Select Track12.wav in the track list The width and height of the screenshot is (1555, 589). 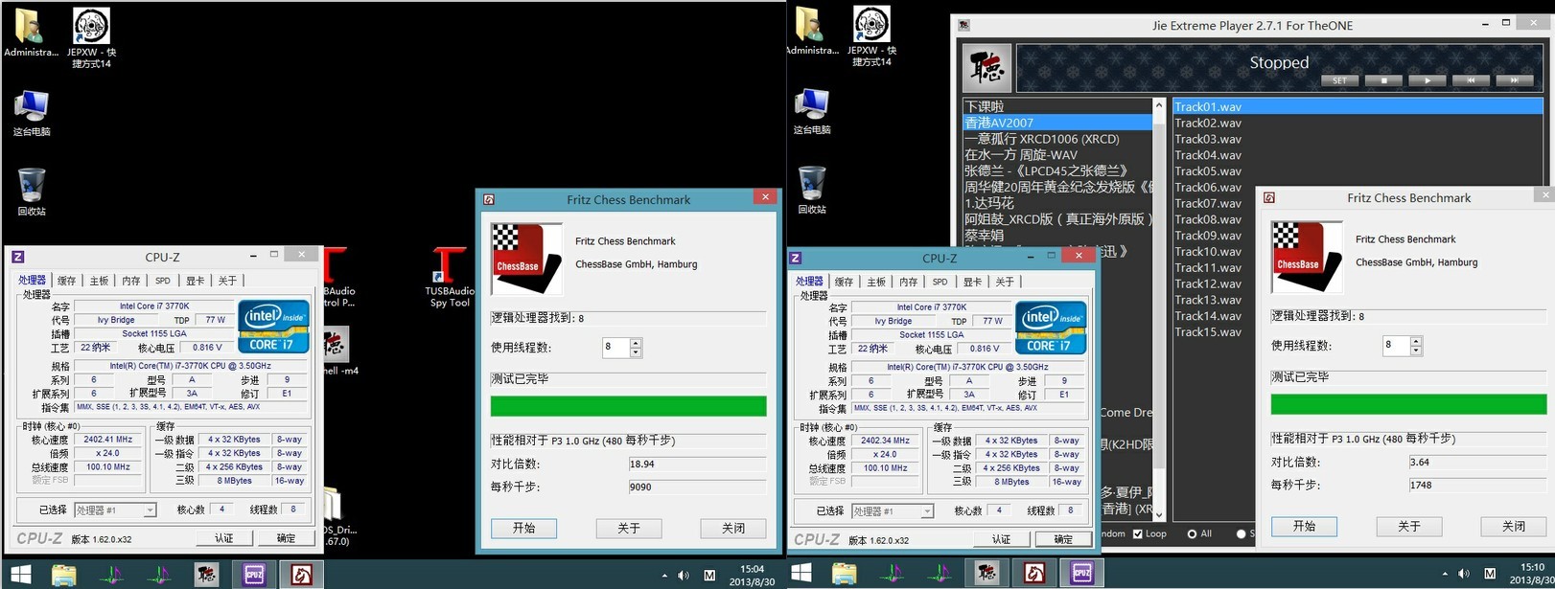1208,283
